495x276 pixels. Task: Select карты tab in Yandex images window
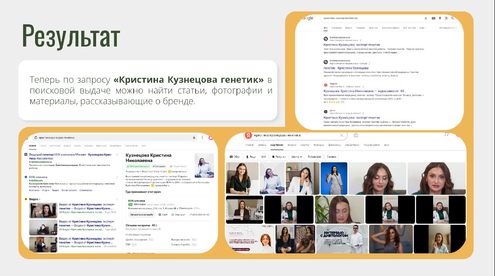coord(304,145)
